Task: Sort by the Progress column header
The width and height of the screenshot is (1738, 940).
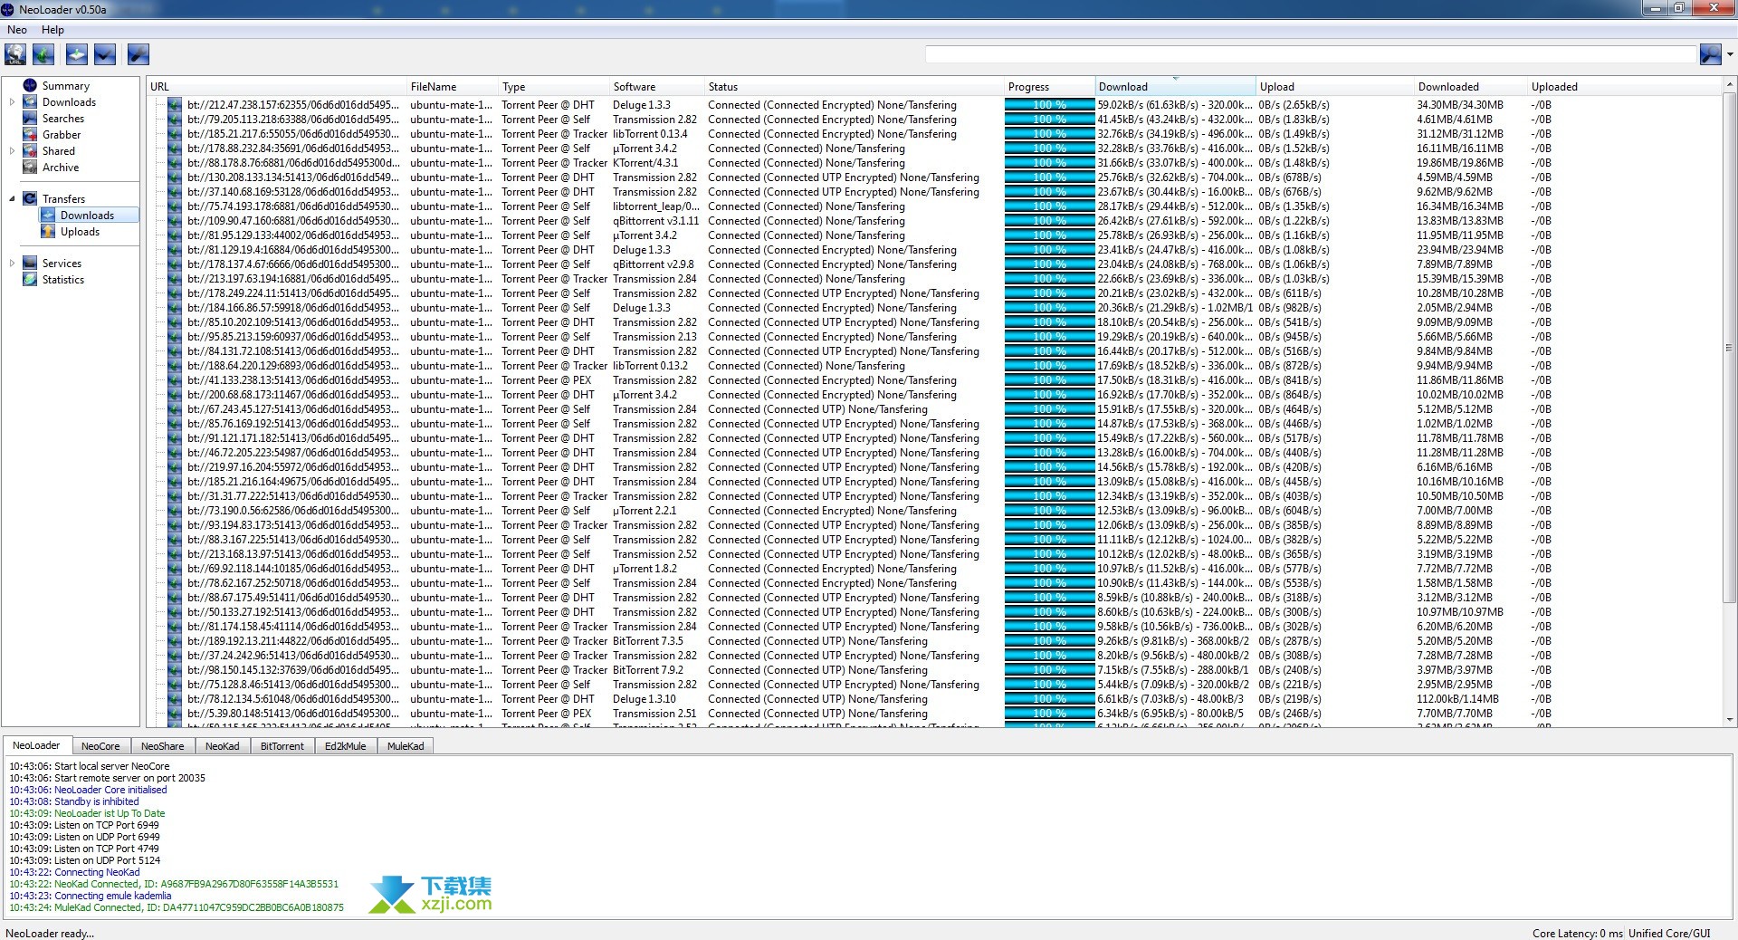Action: (x=1049, y=87)
